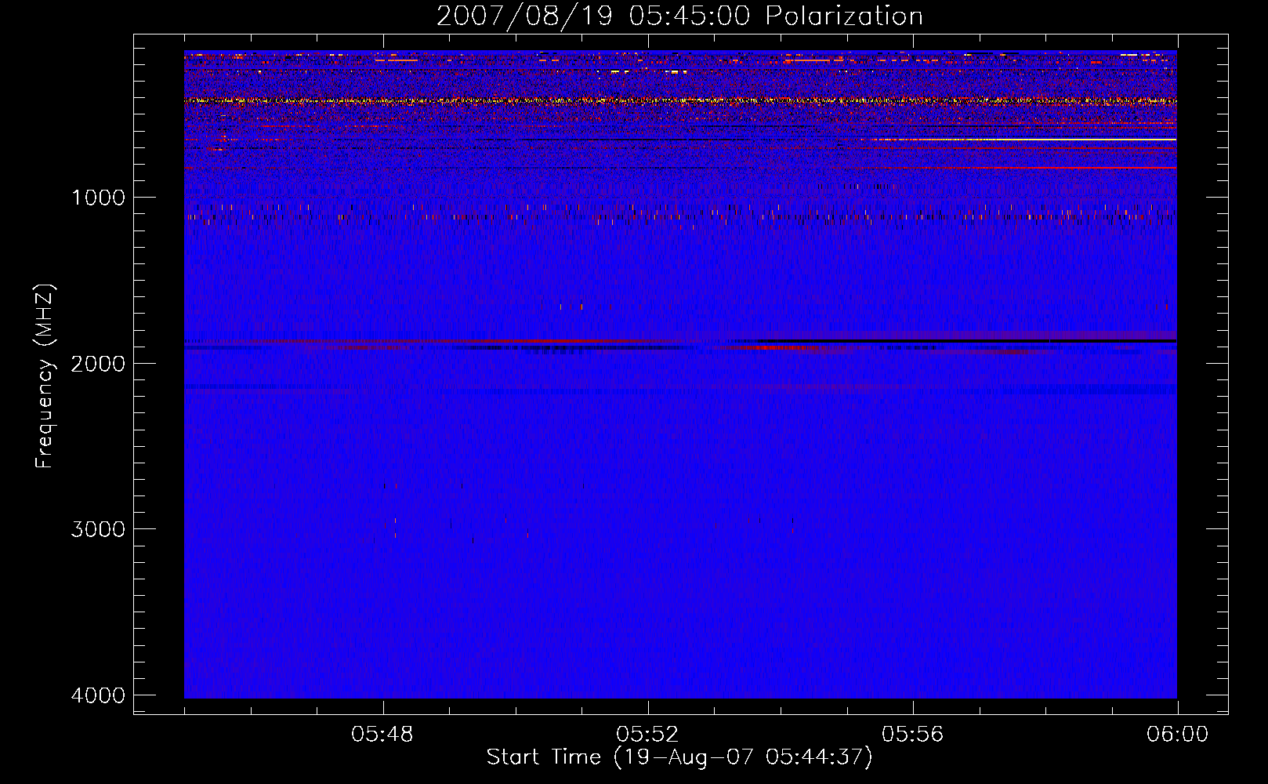Screen dimensions: 1268x784
Task: Select the 3000 frequency axis label
Action: pos(98,529)
